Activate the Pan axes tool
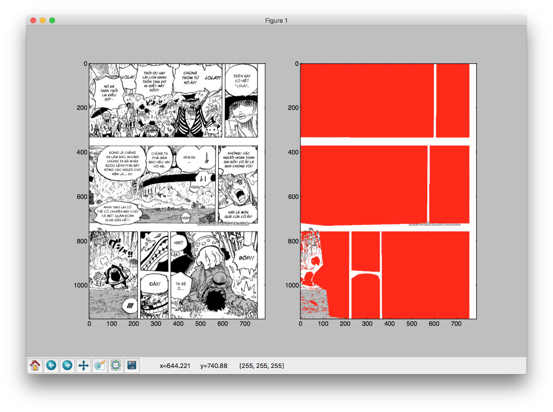 [x=83, y=366]
